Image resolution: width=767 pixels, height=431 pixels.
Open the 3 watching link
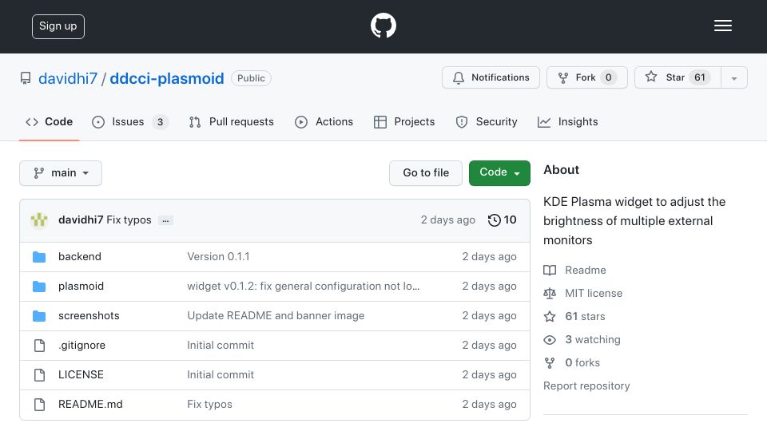tap(593, 340)
